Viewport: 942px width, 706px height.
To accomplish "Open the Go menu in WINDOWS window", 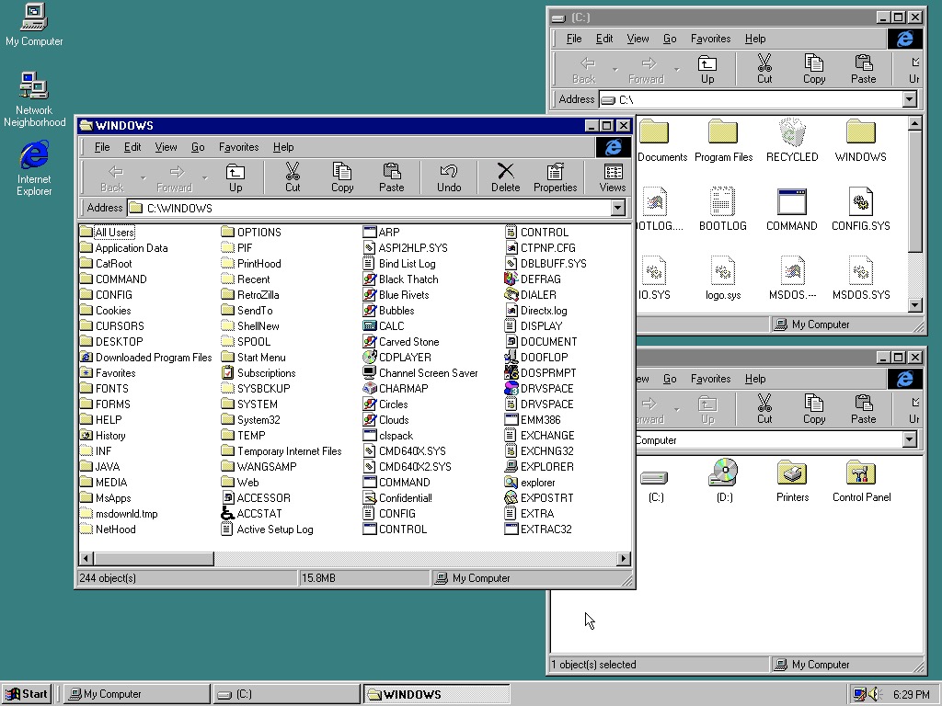I will tap(199, 147).
